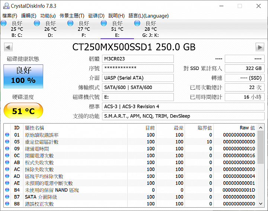Viewport: 268px width, 211px height.
Task: Open the 檔案(F) menu
Action: pyautogui.click(x=10, y=16)
